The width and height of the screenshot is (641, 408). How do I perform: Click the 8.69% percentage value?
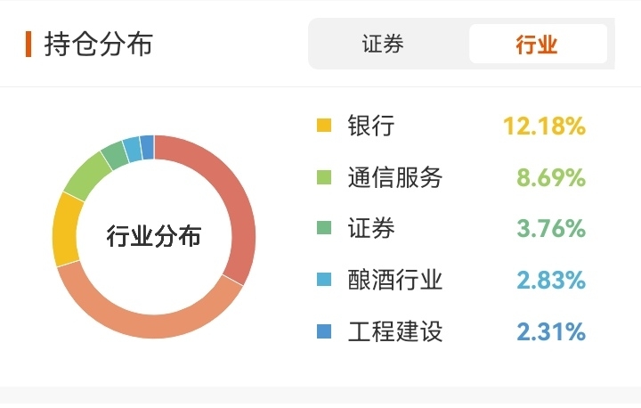pos(550,177)
